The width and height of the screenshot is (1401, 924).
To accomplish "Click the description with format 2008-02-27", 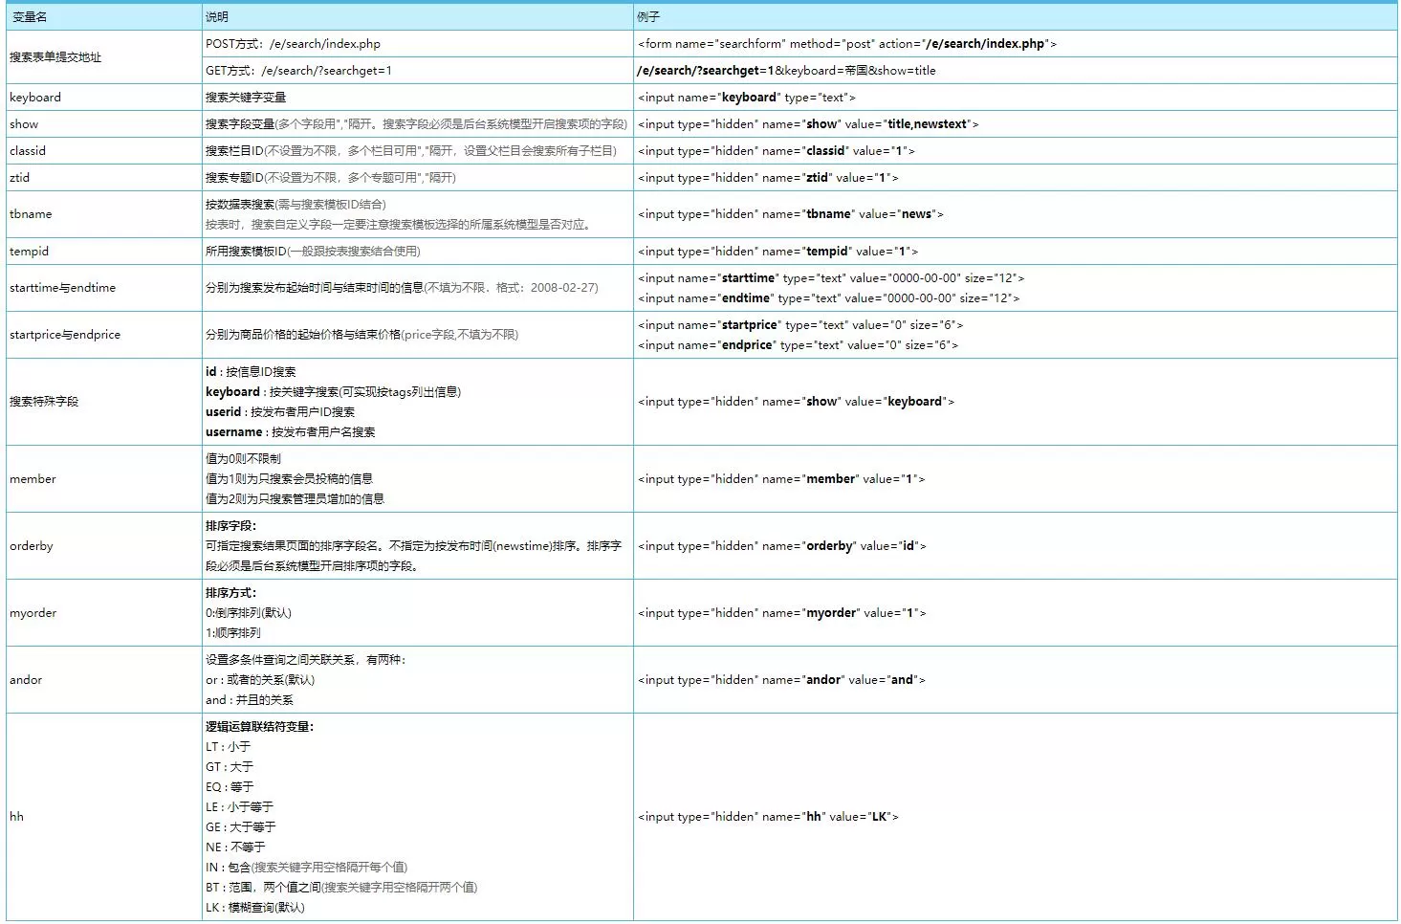I will pos(402,288).
